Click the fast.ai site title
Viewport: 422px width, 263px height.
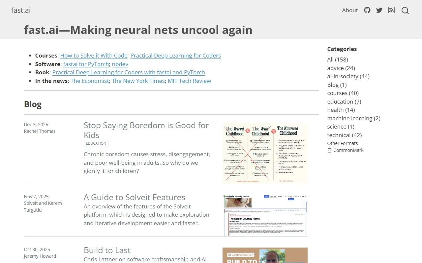pos(21,10)
